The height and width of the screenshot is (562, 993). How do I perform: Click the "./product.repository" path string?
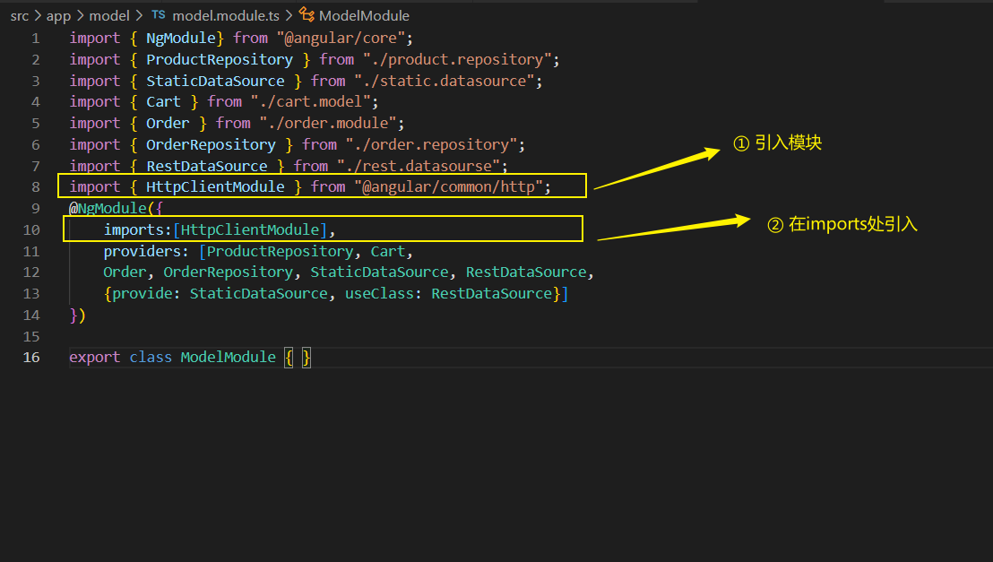pyautogui.click(x=457, y=59)
